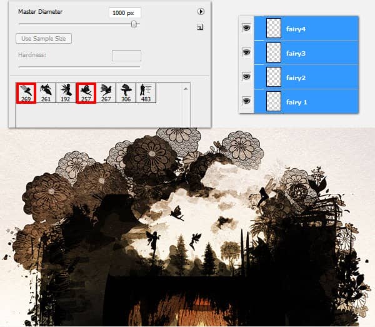Click the create new brush preset icon
Screen dimensions: 375x327
[200, 27]
